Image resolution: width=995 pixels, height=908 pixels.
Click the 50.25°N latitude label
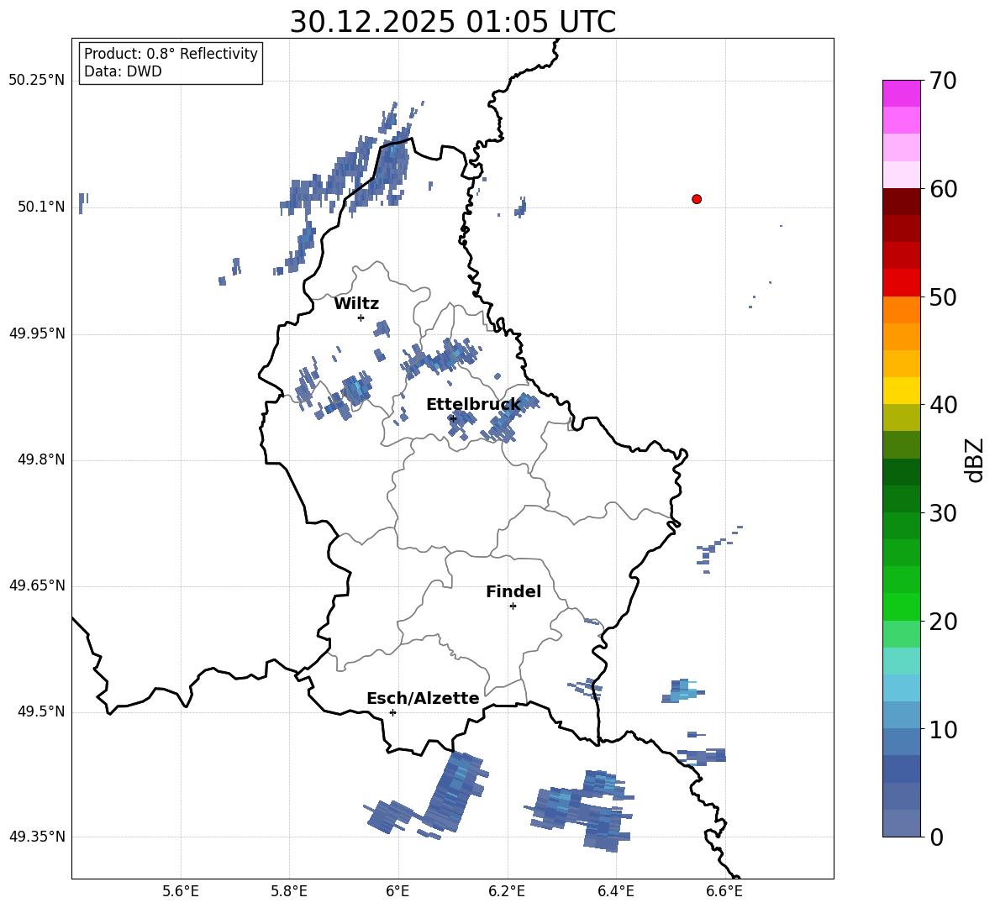(37, 81)
